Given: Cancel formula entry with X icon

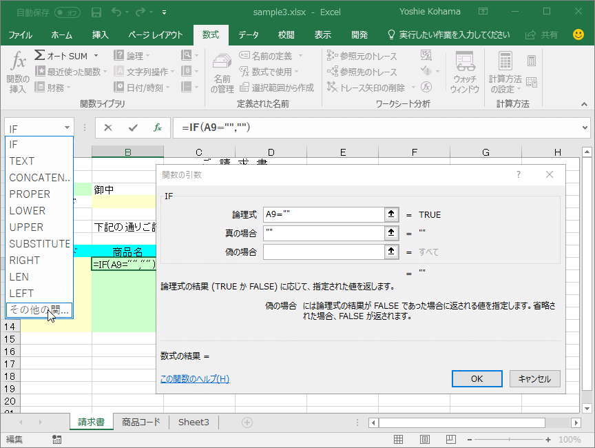Looking at the screenshot, I should click(x=108, y=128).
